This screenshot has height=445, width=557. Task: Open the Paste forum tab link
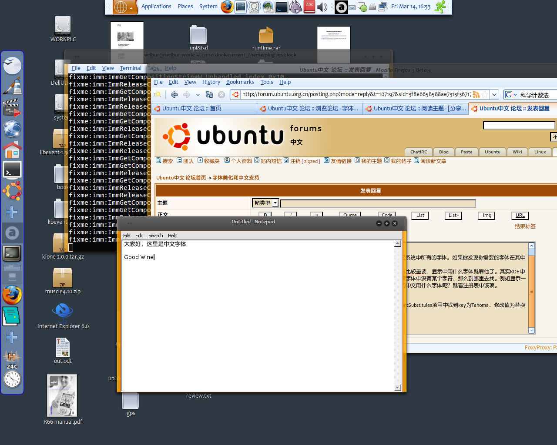[466, 152]
